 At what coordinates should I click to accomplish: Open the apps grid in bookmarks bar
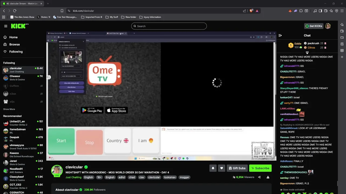(x=4, y=17)
